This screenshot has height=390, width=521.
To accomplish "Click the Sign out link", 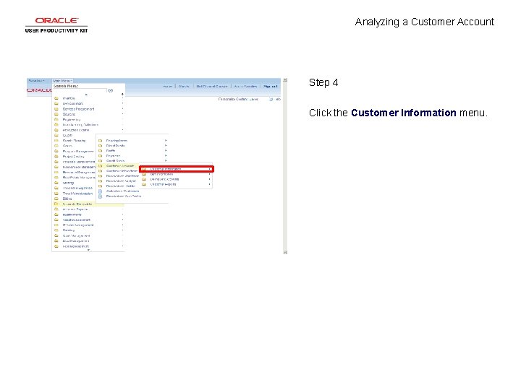I will click(x=270, y=86).
